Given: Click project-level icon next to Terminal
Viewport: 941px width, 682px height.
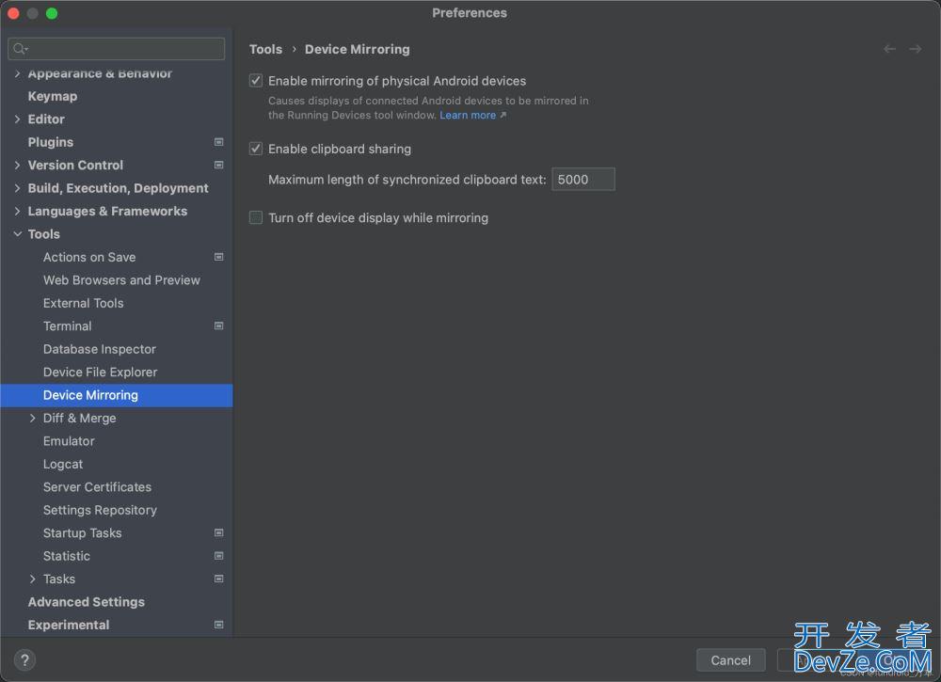Looking at the screenshot, I should pos(219,325).
